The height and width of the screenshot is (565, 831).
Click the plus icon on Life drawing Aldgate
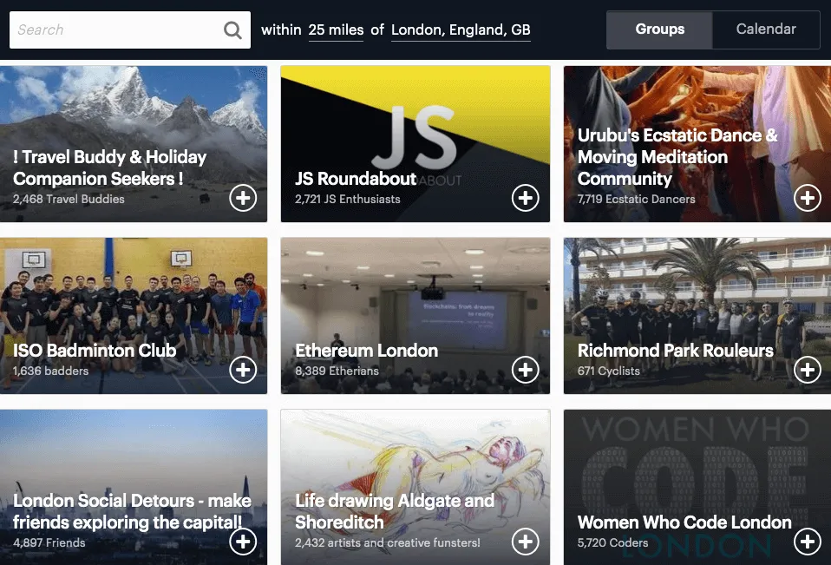(525, 542)
